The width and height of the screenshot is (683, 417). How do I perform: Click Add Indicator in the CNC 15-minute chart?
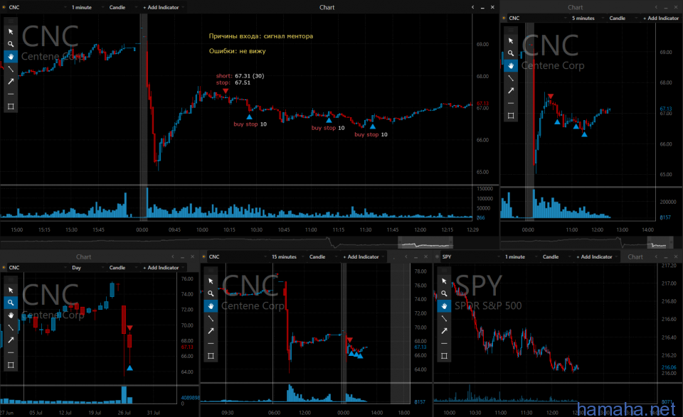[361, 257]
